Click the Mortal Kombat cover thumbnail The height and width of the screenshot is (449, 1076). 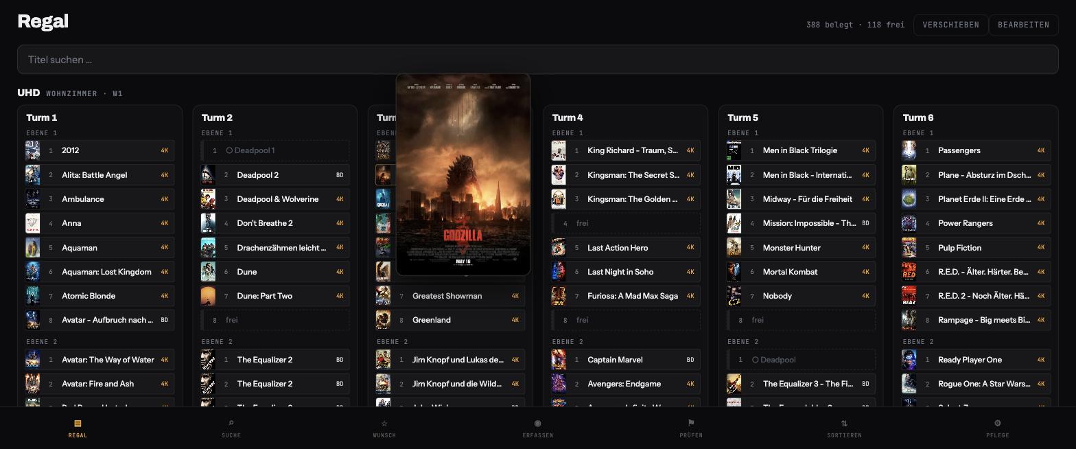pyautogui.click(x=734, y=272)
